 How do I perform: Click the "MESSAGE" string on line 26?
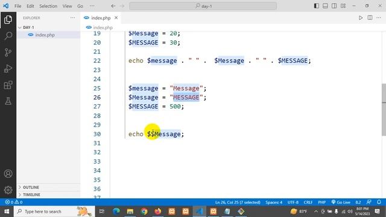point(186,98)
